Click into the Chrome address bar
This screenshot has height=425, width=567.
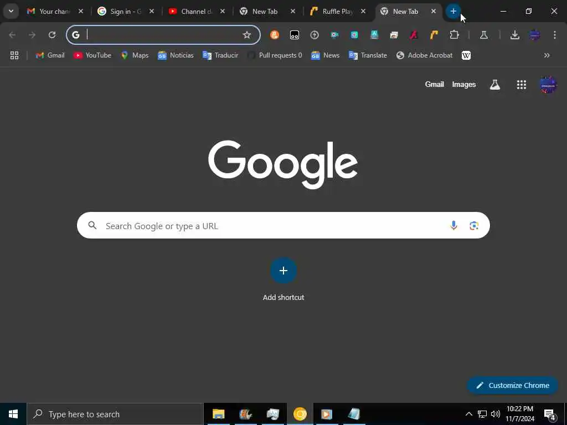pos(163,35)
